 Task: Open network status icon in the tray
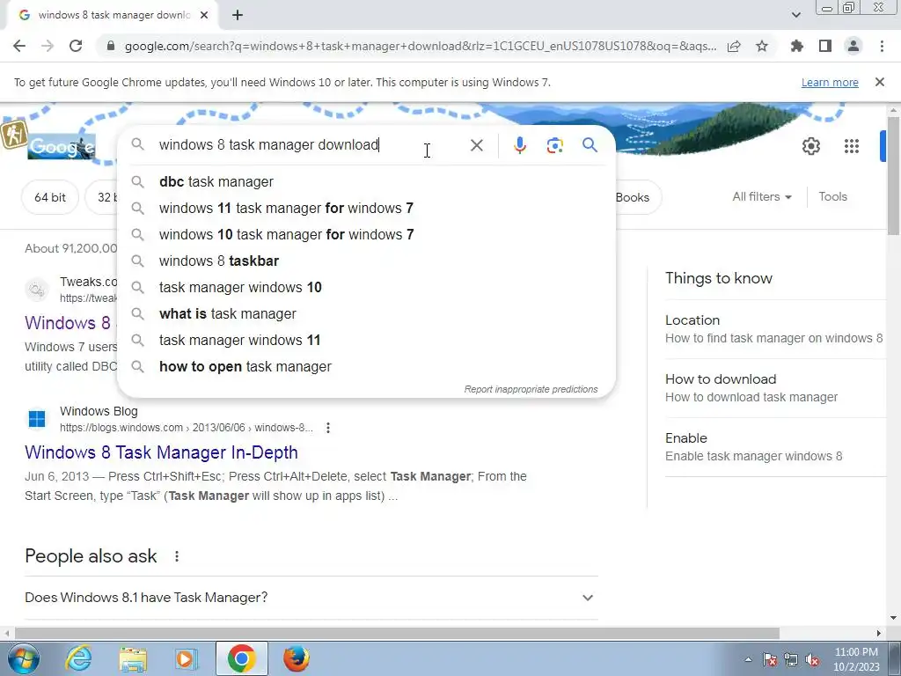(x=791, y=659)
